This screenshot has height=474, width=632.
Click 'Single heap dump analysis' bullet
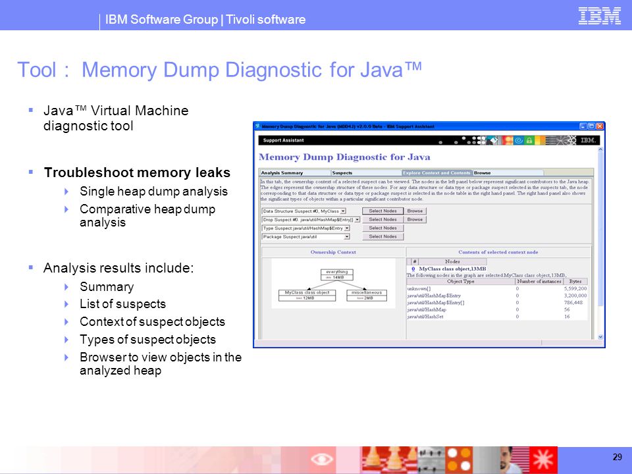click(153, 192)
